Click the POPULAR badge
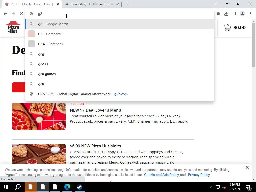This screenshot has height=192, width=256. click(77, 104)
